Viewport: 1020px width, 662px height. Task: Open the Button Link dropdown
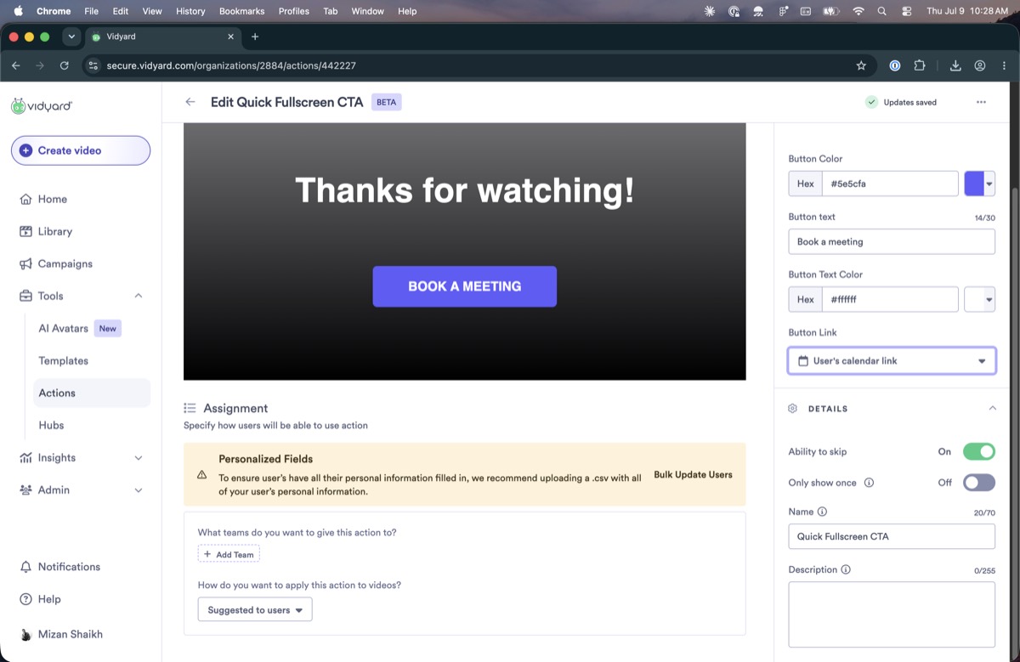tap(892, 361)
